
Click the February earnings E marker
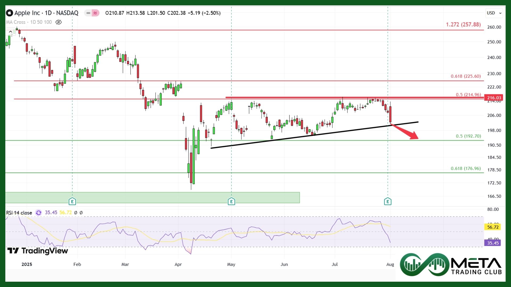(72, 201)
